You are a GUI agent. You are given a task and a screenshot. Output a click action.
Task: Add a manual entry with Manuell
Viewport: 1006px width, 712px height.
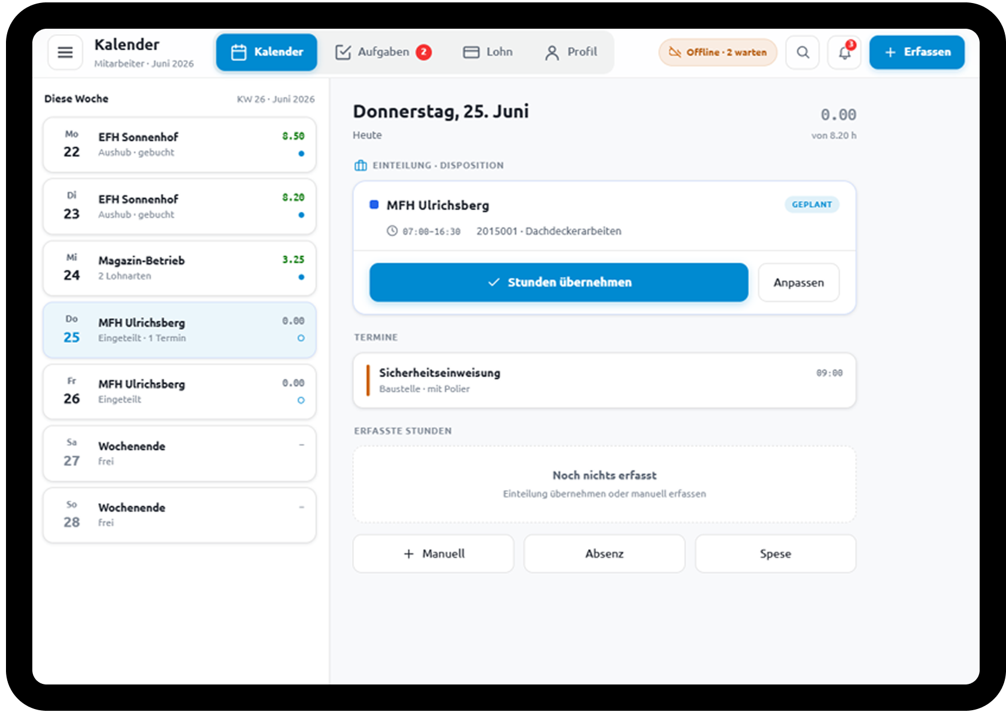pos(434,553)
